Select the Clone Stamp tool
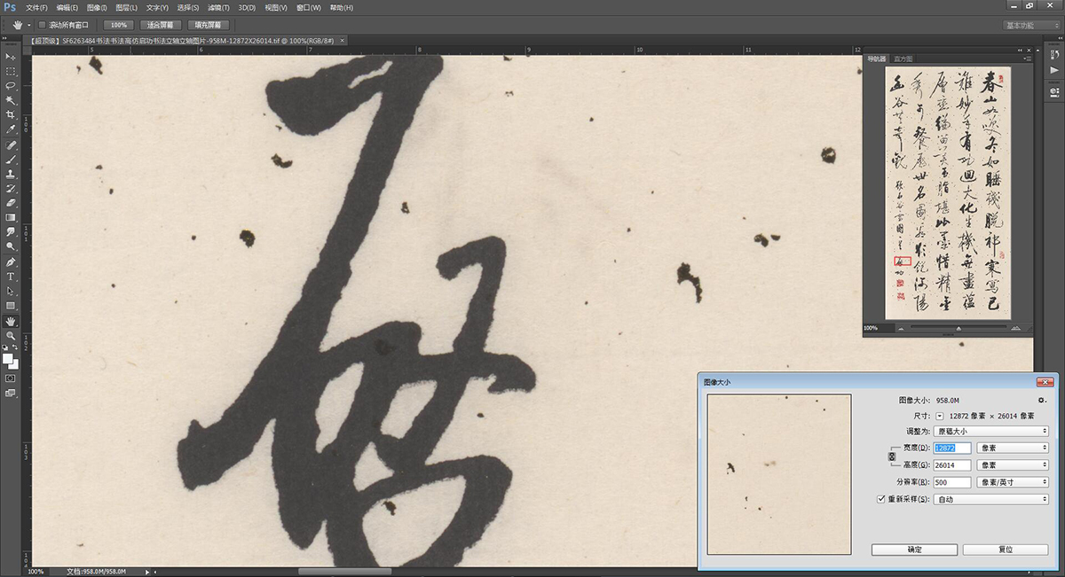This screenshot has height=577, width=1065. pyautogui.click(x=11, y=174)
